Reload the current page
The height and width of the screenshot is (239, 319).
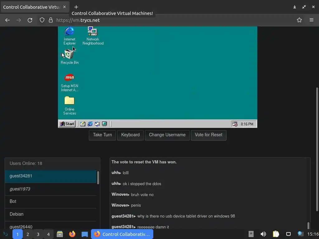click(30, 20)
